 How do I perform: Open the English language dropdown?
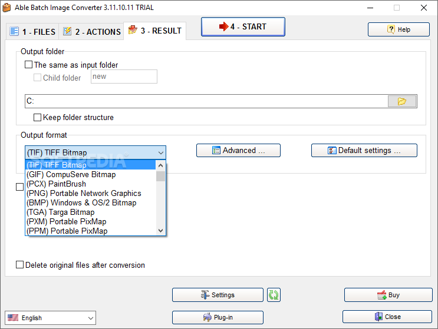pyautogui.click(x=50, y=318)
